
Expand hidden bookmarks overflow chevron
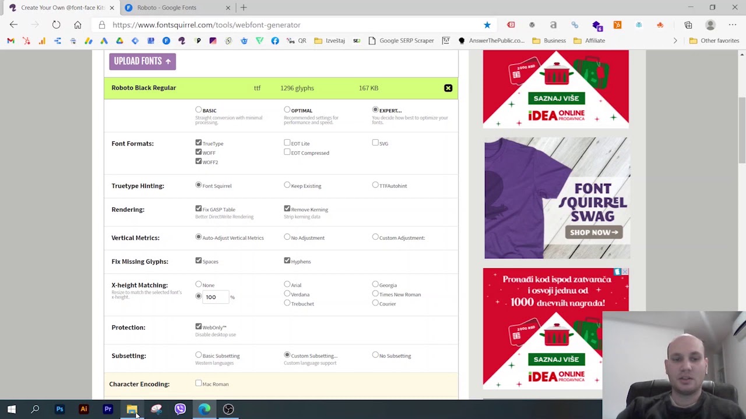point(675,41)
